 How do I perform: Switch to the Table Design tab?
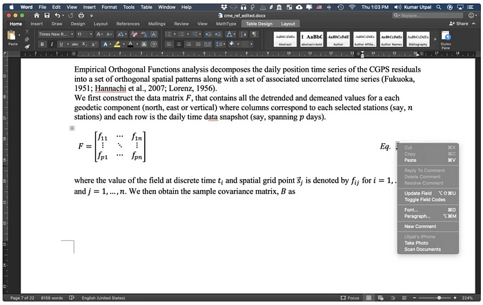pyautogui.click(x=259, y=23)
